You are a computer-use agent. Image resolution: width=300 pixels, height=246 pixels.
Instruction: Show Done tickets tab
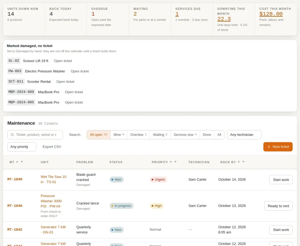[x=207, y=135]
